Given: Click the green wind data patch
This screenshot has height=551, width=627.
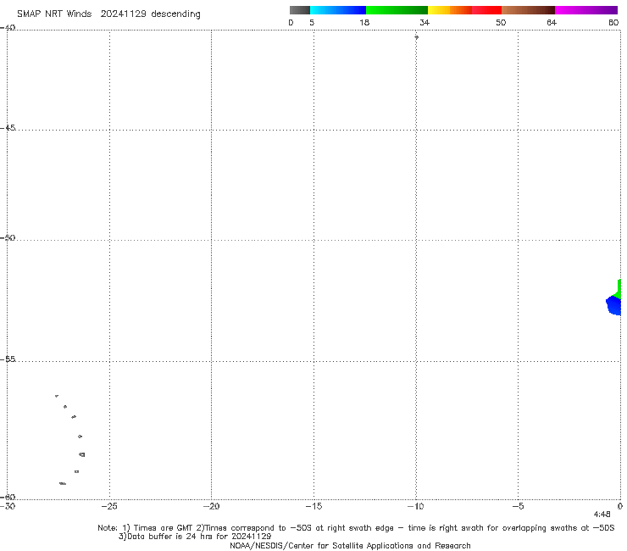Looking at the screenshot, I should pos(619,289).
